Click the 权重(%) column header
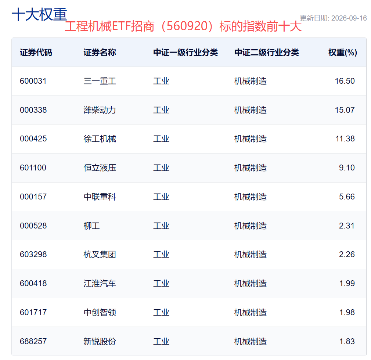This screenshot has height=360, width=371. coord(343,52)
